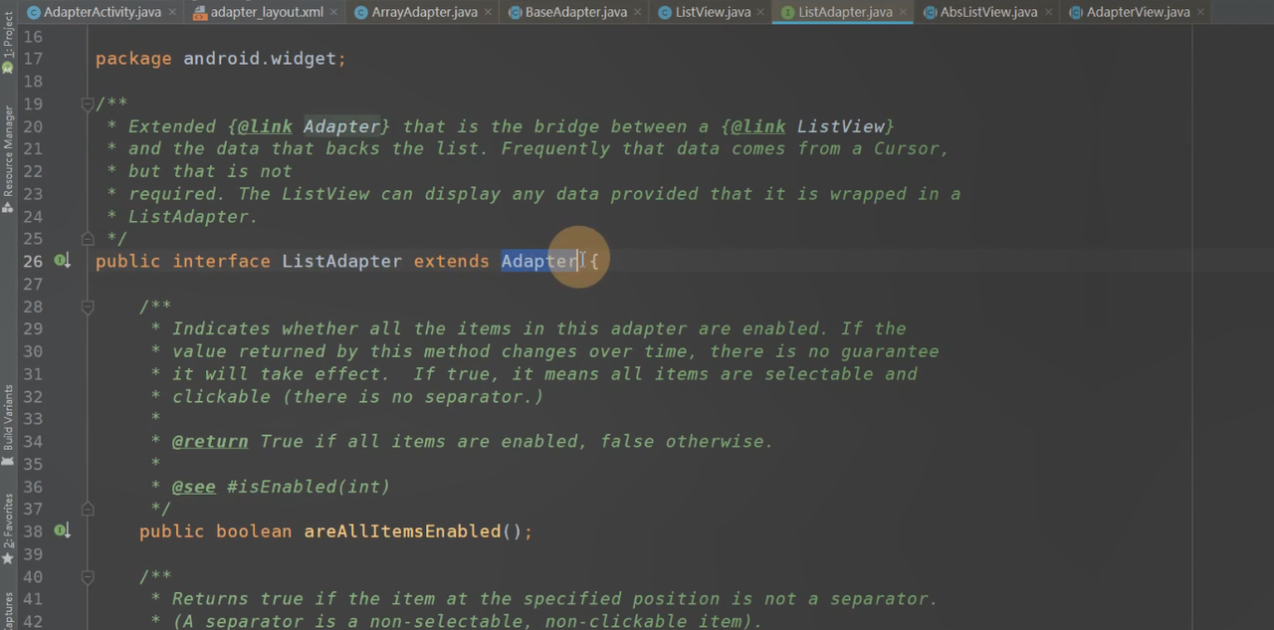Click the @return tag on line 34
Screen dimensions: 1274x630
click(210, 441)
